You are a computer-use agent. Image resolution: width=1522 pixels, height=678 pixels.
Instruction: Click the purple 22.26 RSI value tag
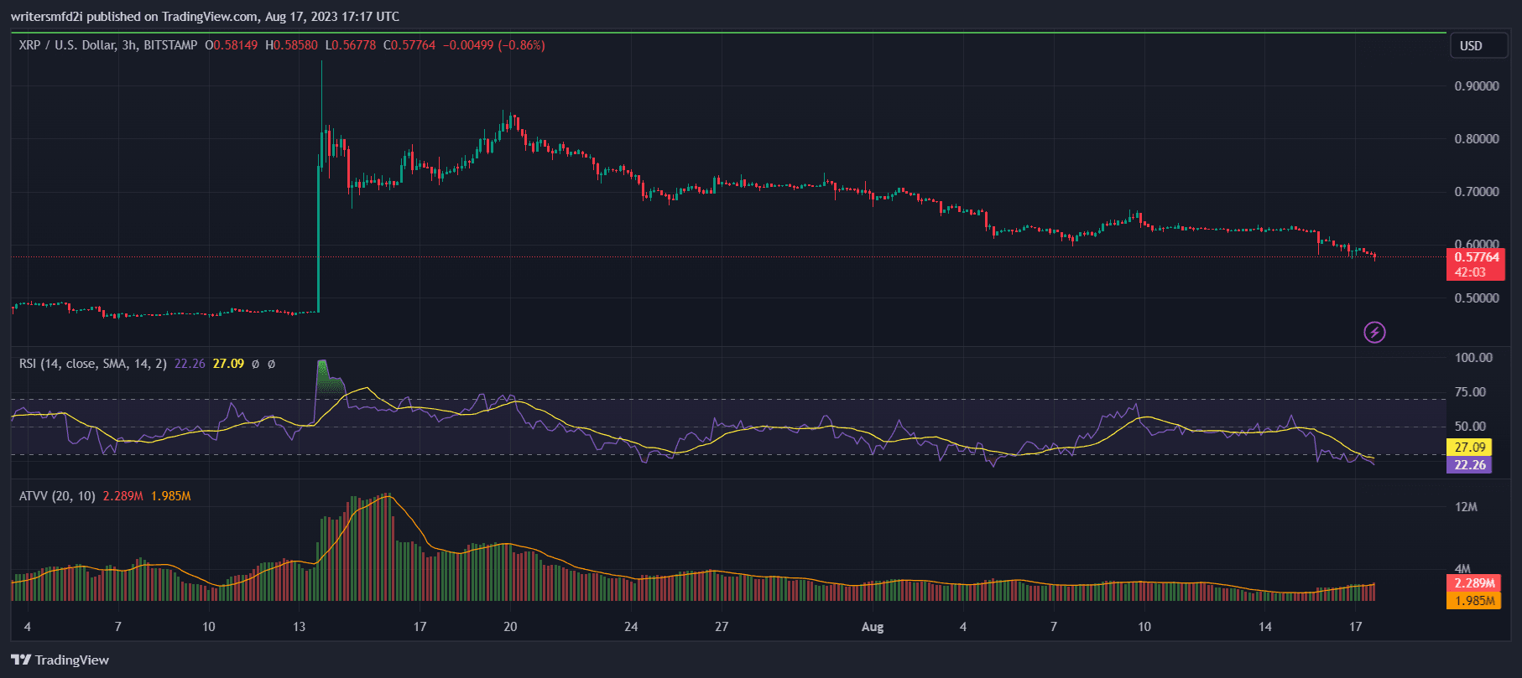[x=1469, y=465]
